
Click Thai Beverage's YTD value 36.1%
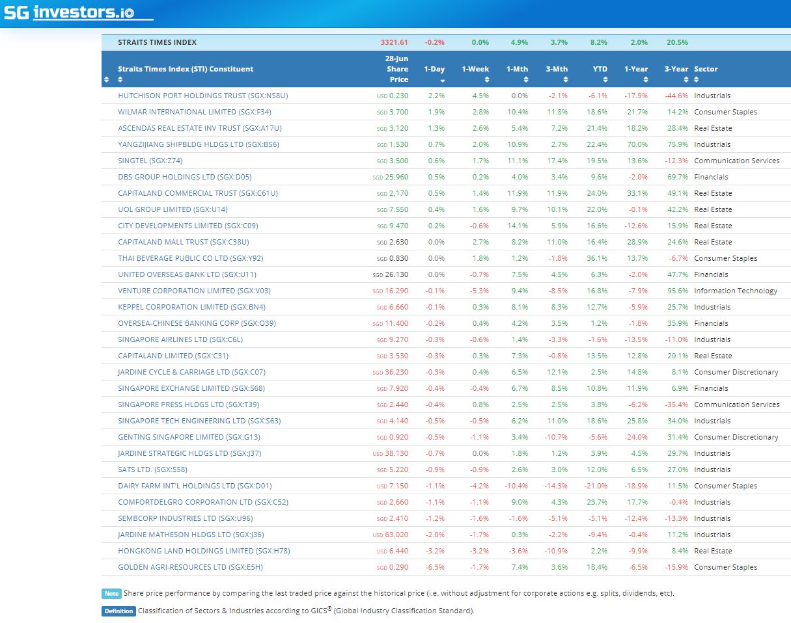597,258
